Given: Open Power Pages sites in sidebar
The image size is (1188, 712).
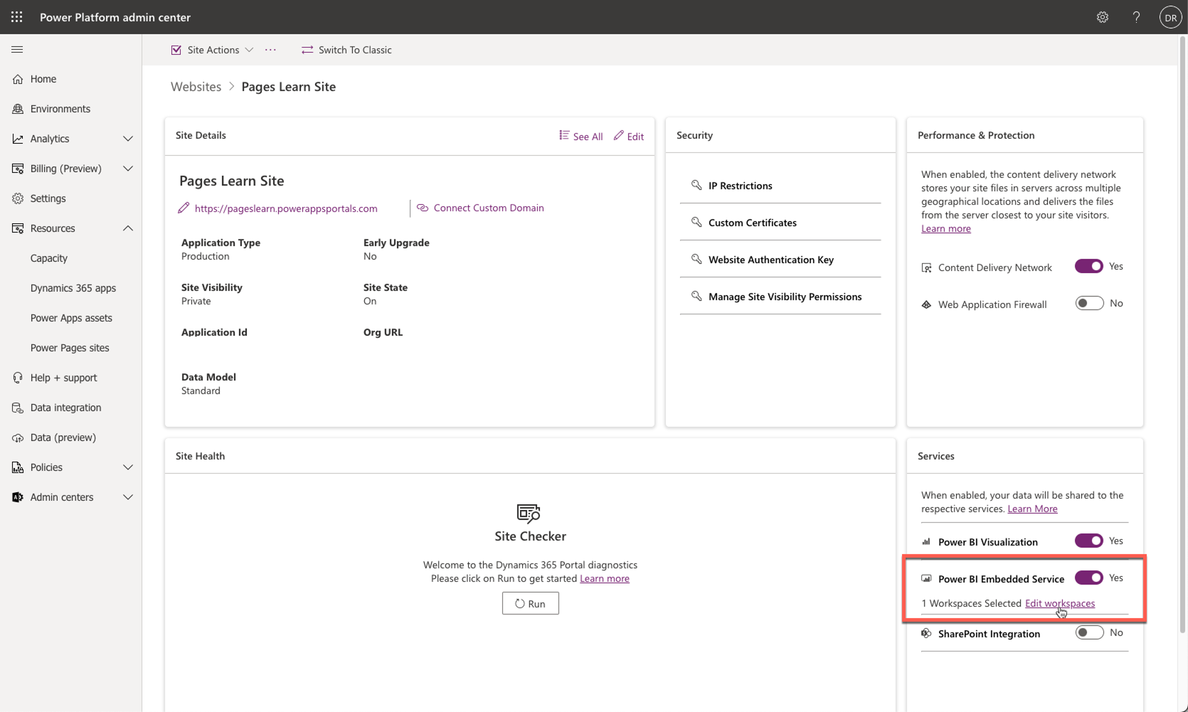Looking at the screenshot, I should click(x=70, y=348).
